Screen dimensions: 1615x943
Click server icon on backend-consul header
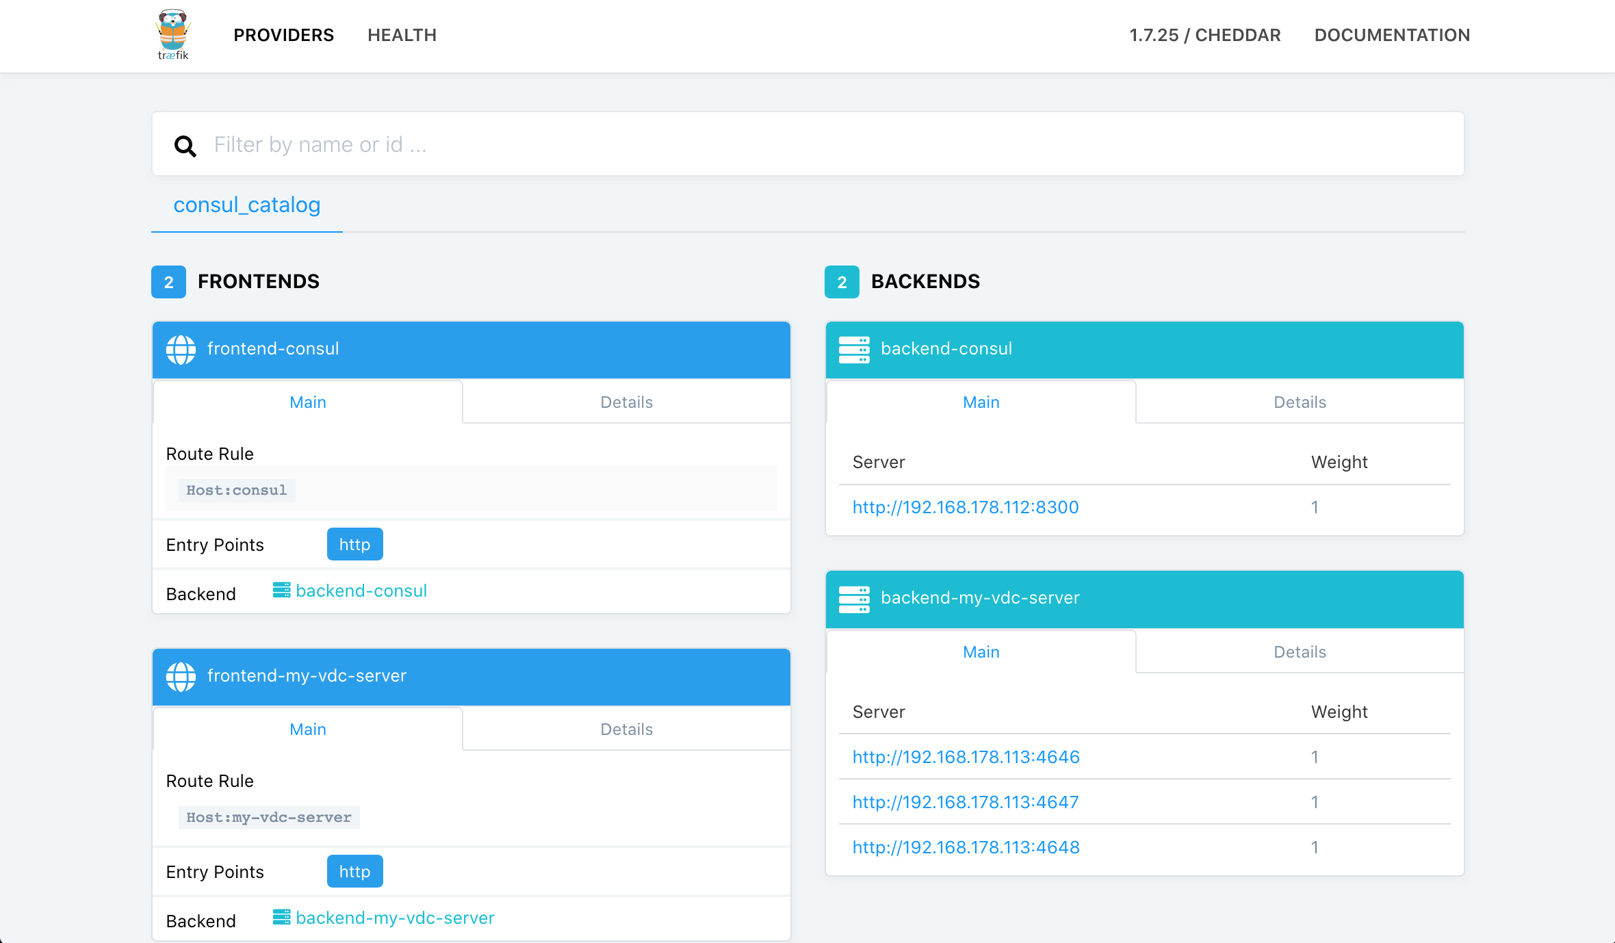(x=854, y=350)
